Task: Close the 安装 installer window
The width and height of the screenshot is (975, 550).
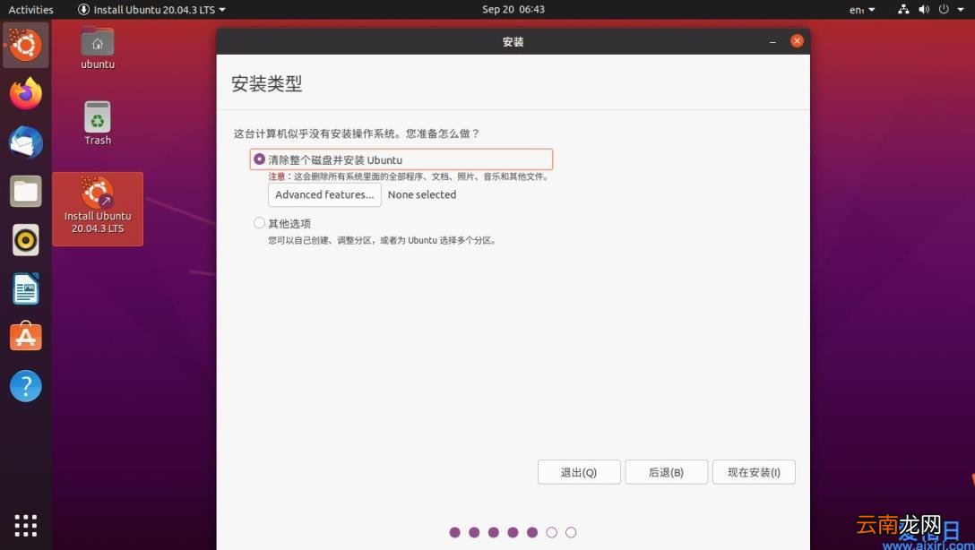Action: click(797, 41)
